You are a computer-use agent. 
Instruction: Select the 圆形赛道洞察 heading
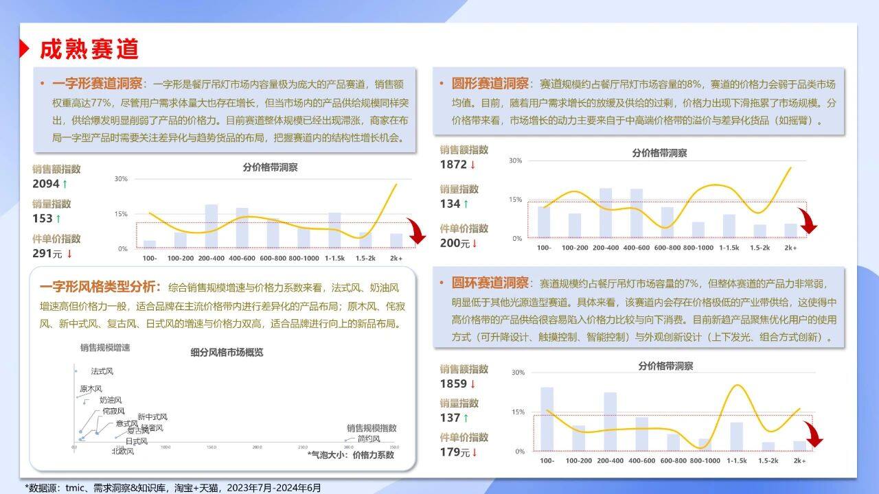coord(490,84)
